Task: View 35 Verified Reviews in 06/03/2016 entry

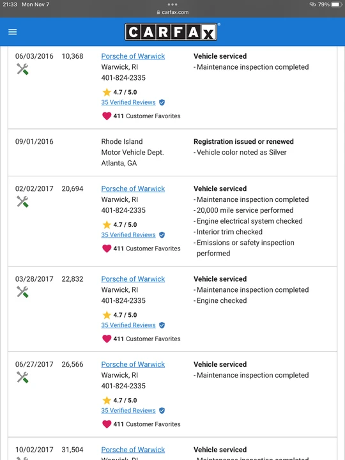Action: (128, 102)
